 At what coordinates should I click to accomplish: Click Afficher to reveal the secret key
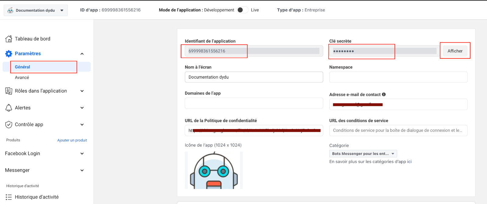point(455,51)
